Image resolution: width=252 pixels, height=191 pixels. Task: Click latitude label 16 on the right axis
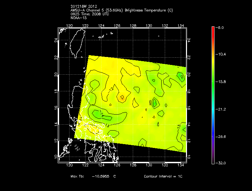(189, 108)
